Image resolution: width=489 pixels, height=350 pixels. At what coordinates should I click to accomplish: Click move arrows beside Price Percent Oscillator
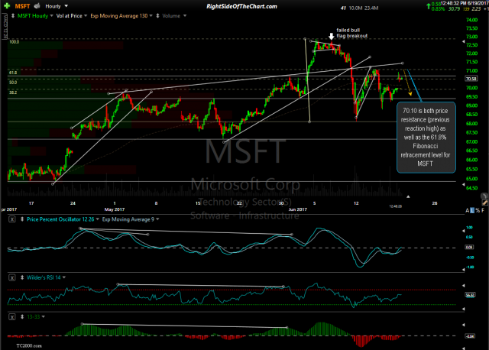tap(22, 219)
